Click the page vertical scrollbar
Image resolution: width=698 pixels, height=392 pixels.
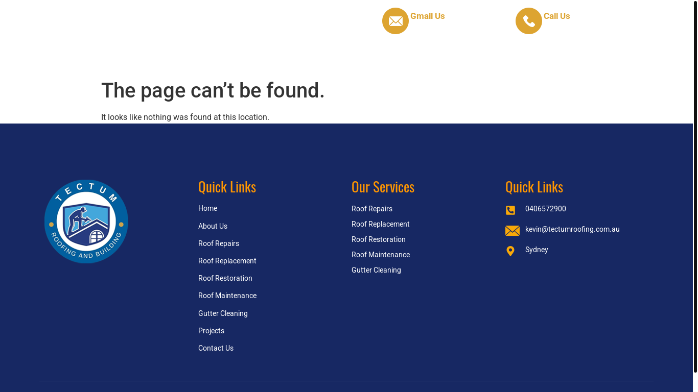(x=695, y=186)
